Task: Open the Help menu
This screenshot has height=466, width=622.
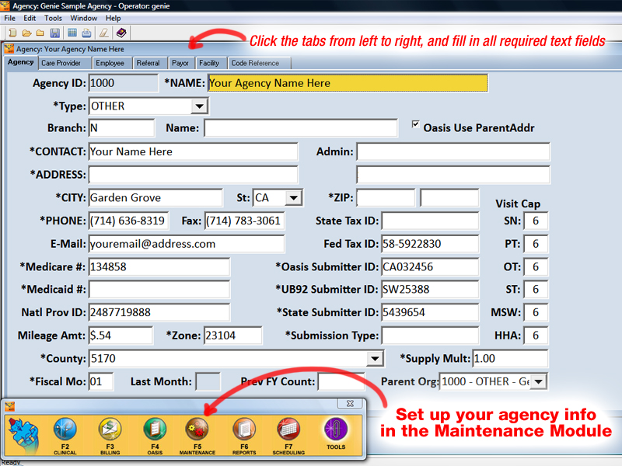Action: tap(113, 18)
